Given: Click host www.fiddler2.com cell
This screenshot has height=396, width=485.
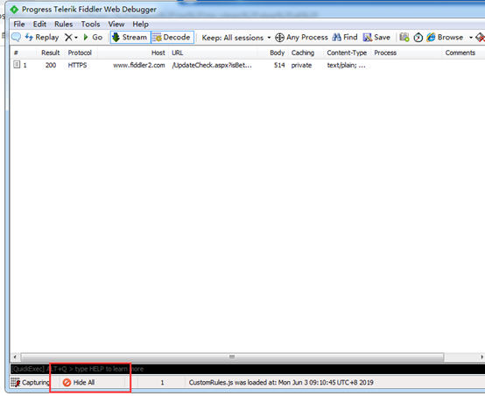Looking at the screenshot, I should pos(139,66).
